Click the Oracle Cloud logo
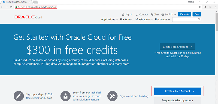Viewport: 218px width, 104px height. [x=28, y=17]
